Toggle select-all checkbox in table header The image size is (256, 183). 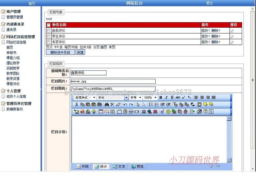(48, 25)
